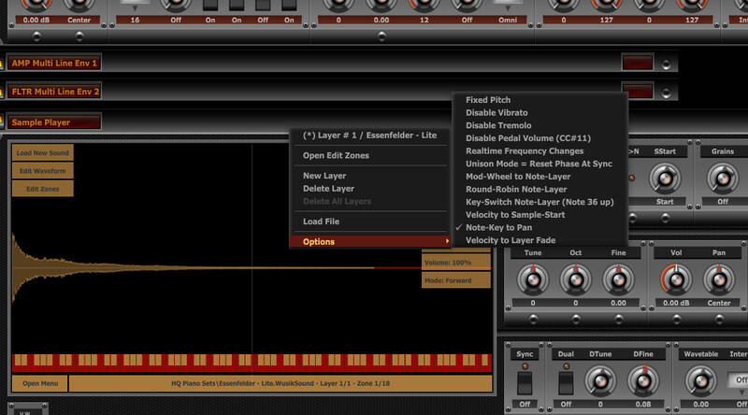748x415 pixels.
Task: Click the red-and-tan keyboard zone strip
Action: click(252, 363)
